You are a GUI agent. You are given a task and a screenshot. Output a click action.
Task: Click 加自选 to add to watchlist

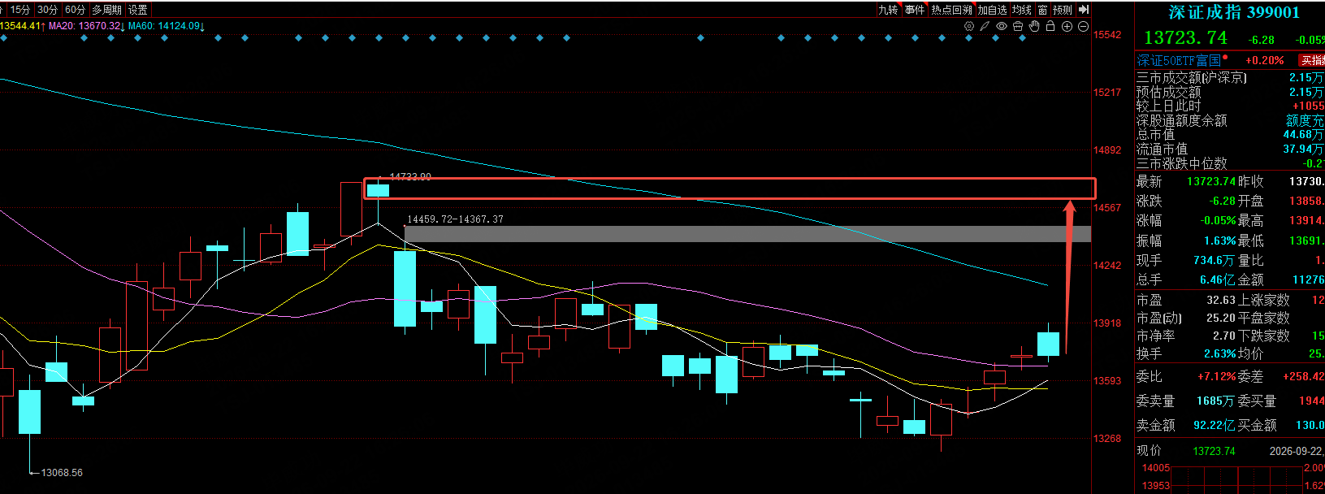992,10
